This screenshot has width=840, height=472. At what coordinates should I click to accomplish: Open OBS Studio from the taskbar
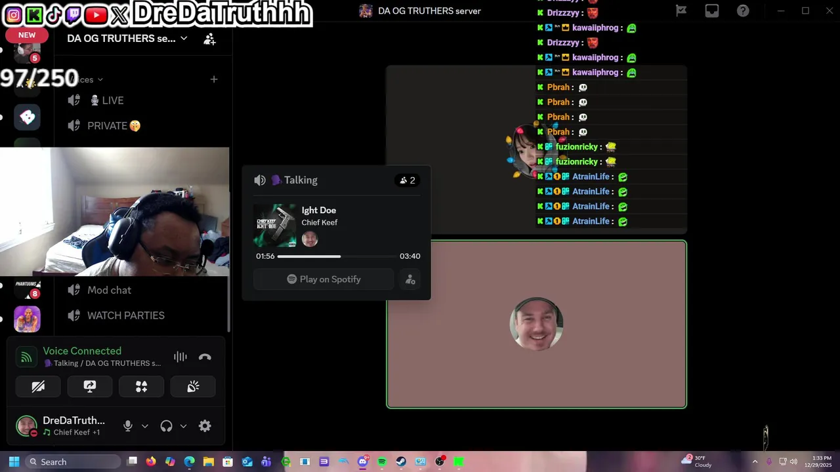click(x=440, y=462)
